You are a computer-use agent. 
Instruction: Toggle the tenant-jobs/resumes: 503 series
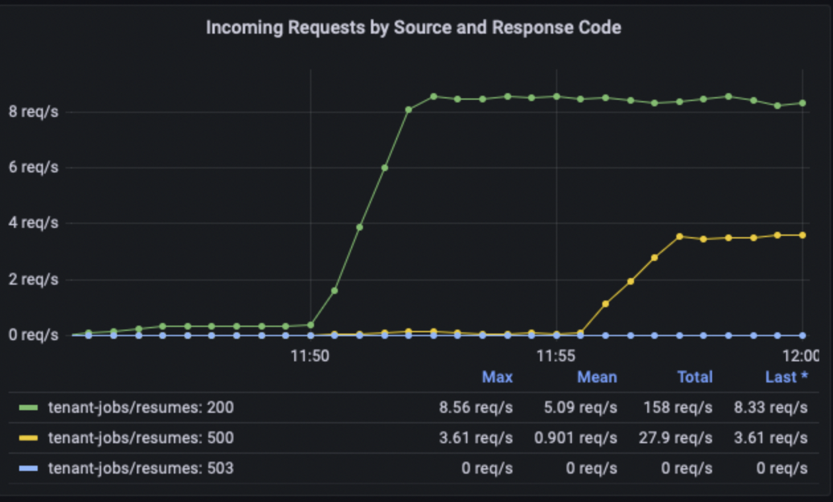pos(141,468)
